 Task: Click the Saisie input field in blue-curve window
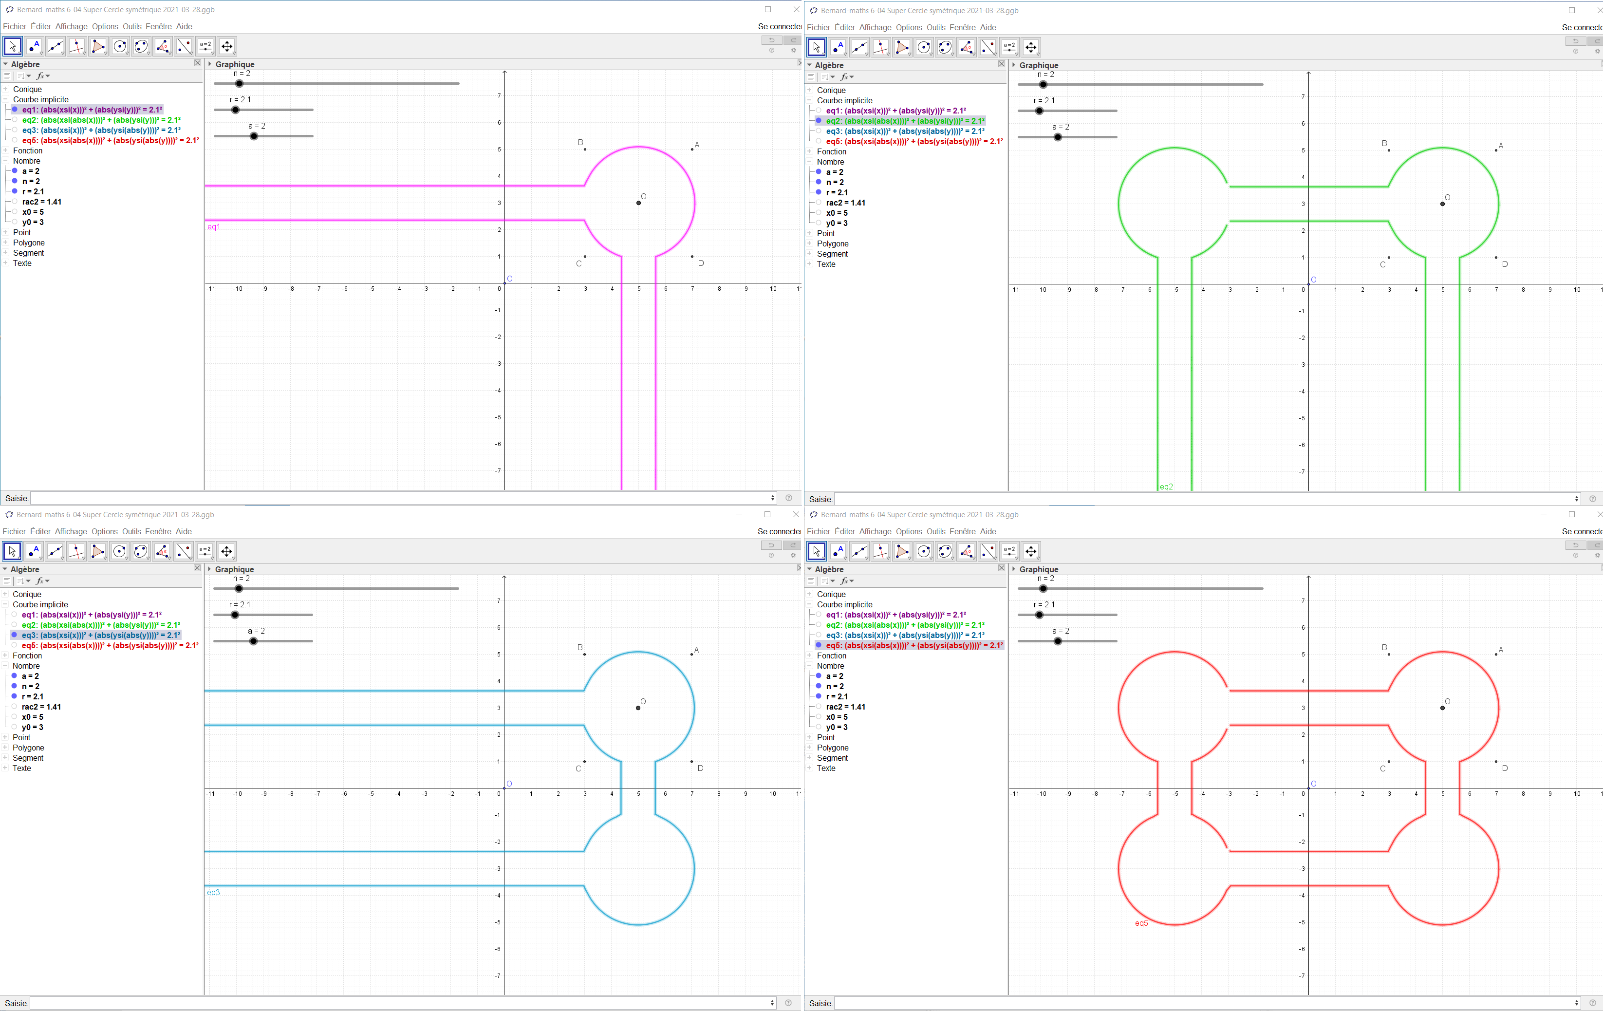click(399, 1003)
